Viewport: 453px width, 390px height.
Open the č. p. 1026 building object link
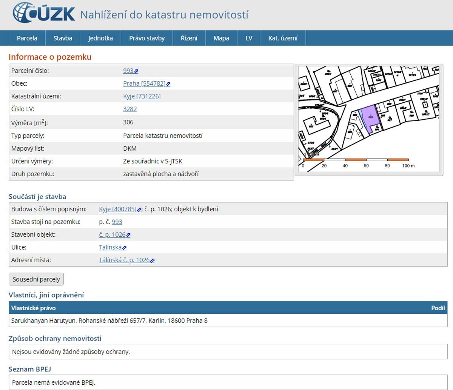(x=112, y=234)
